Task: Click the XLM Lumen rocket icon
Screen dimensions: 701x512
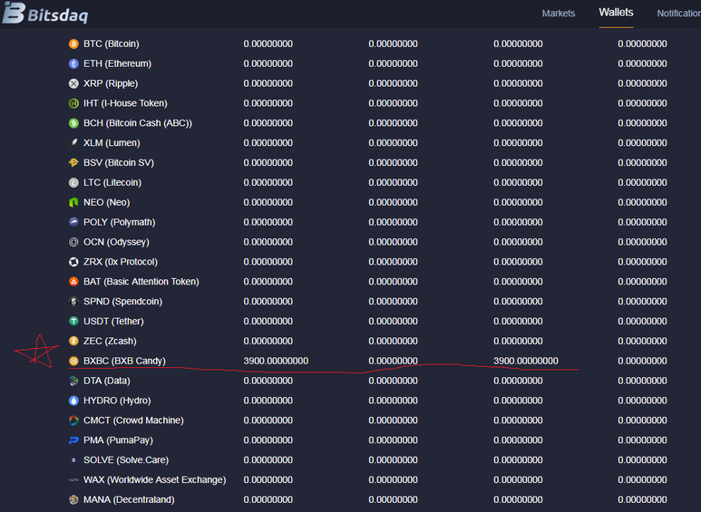Action: tap(73, 143)
